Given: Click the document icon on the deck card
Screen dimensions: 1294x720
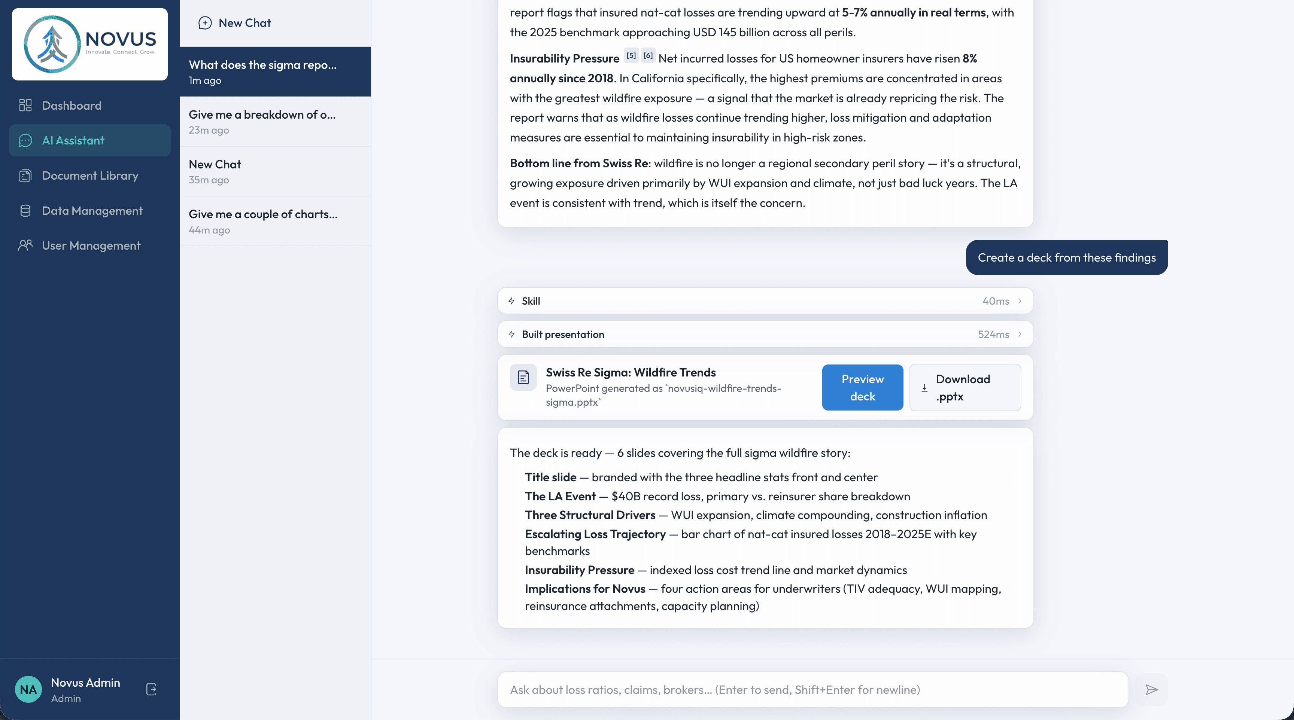Looking at the screenshot, I should point(523,377).
